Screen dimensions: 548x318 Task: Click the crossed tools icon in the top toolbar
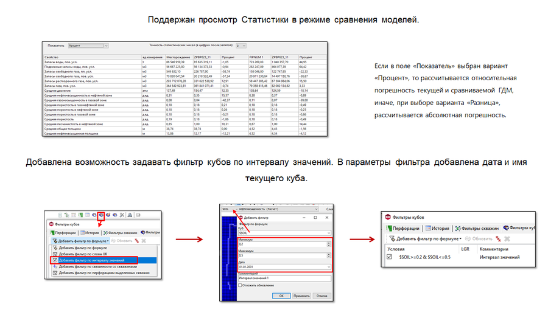[x=122, y=215]
